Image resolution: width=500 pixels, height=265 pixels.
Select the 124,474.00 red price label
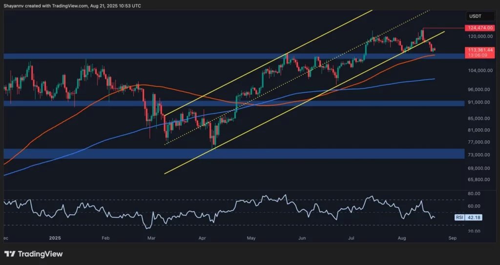(481, 28)
